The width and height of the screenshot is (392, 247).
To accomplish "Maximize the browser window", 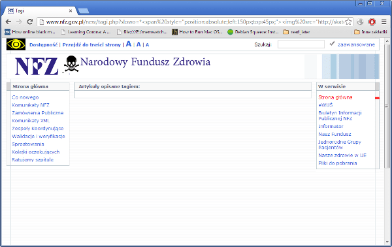I will coord(370,3).
